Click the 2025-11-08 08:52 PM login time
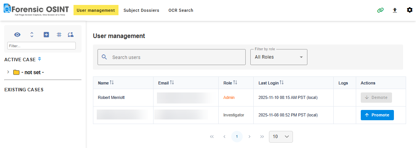Screen dimensions: 416x148 [288, 115]
